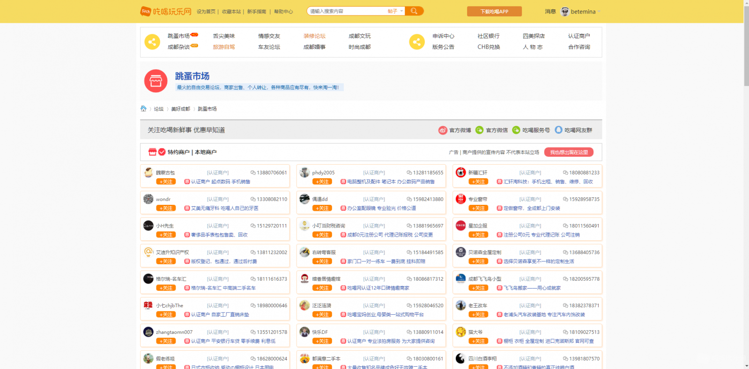Click the 小七chjbThe 床垫 avatar
749x369 pixels.
pos(148,305)
